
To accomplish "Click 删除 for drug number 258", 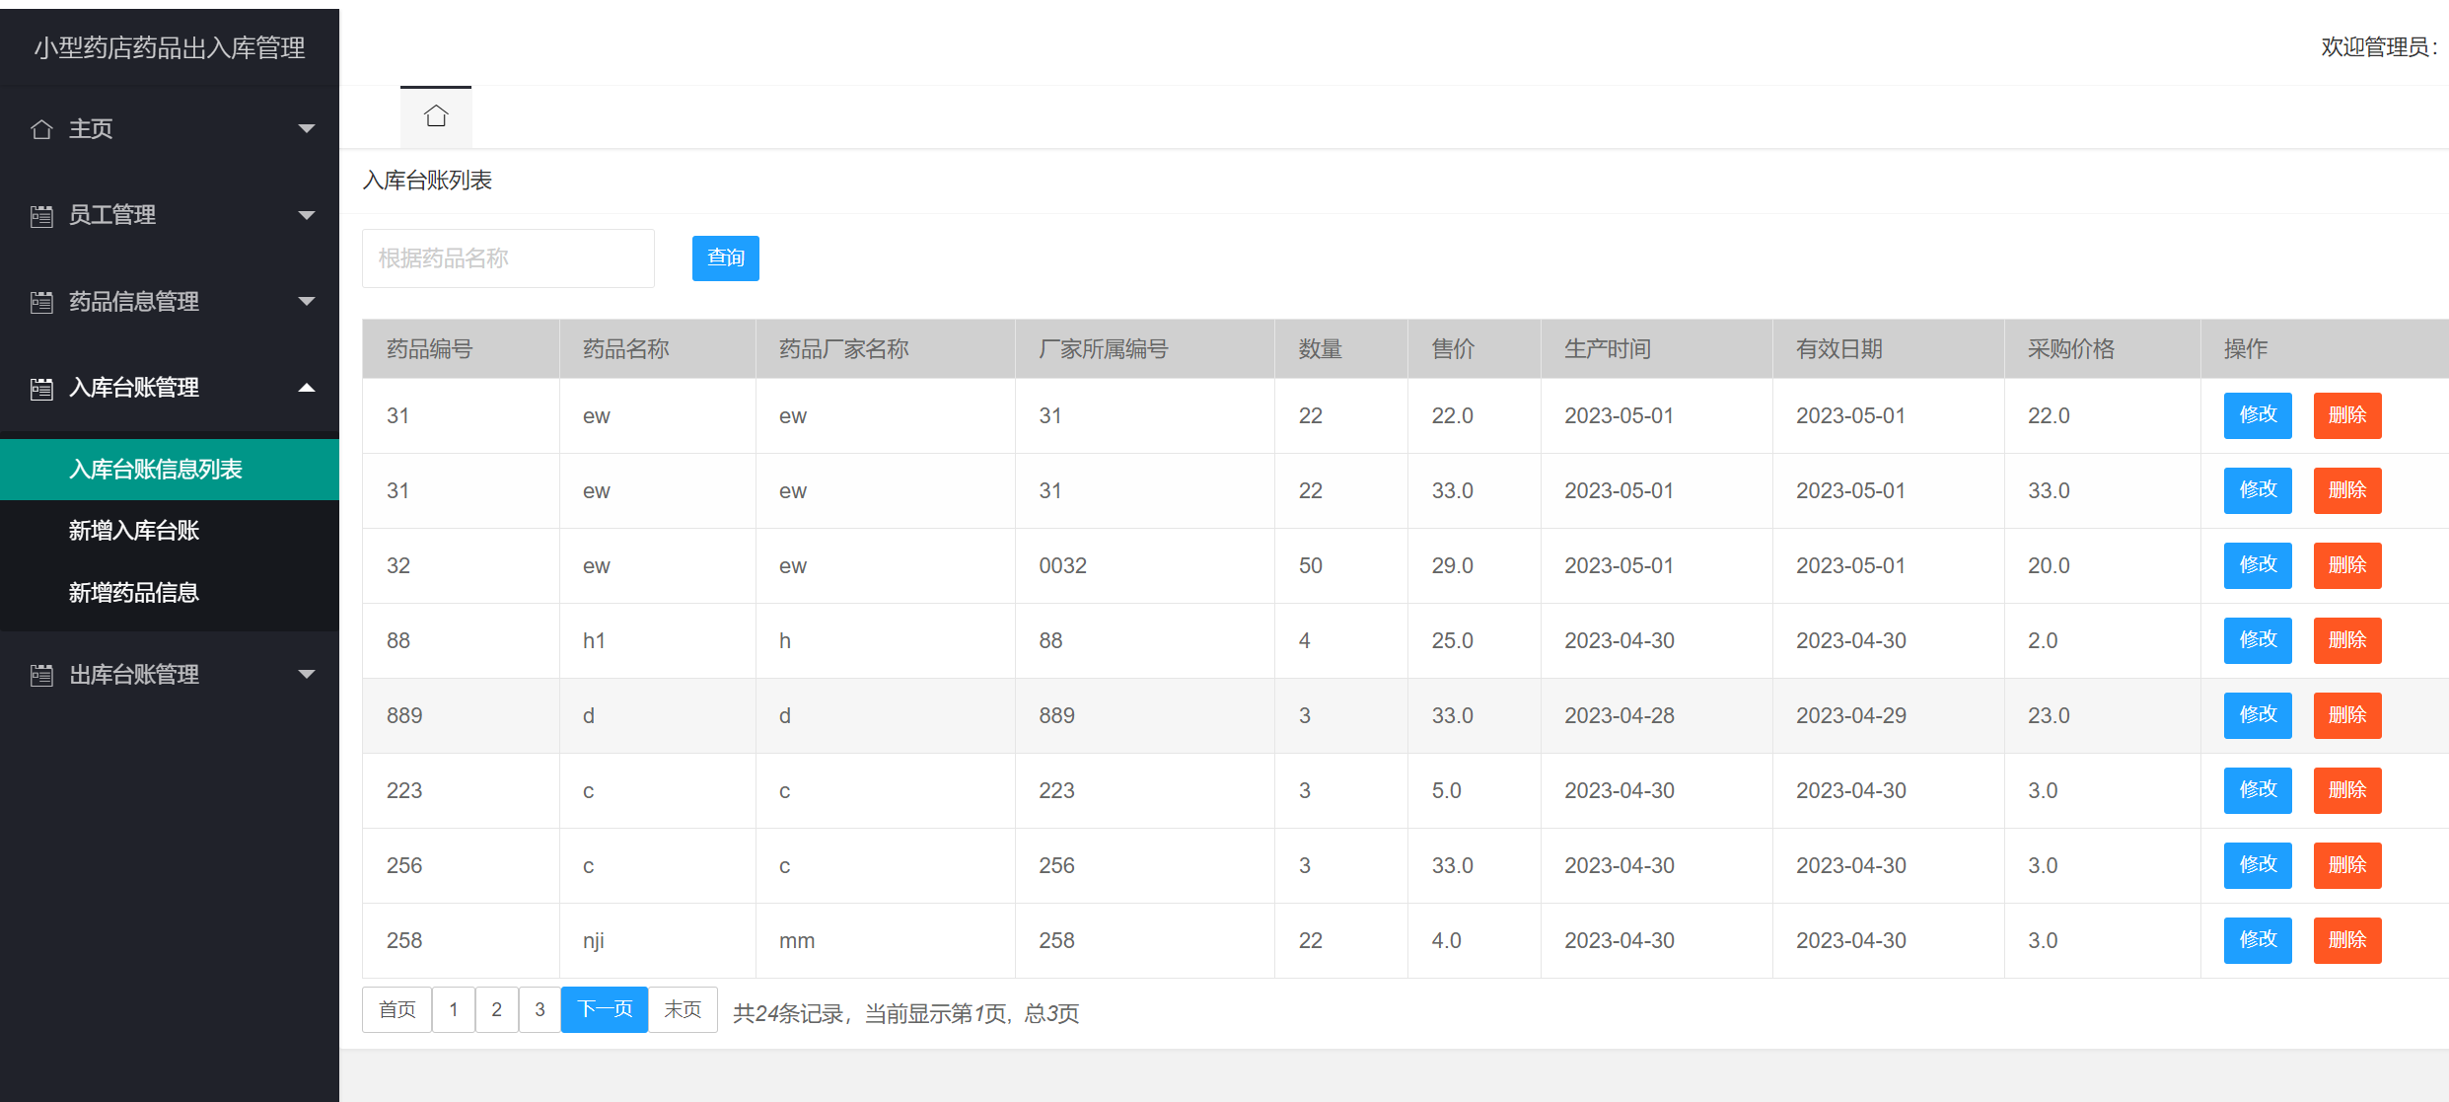I will [x=2347, y=939].
